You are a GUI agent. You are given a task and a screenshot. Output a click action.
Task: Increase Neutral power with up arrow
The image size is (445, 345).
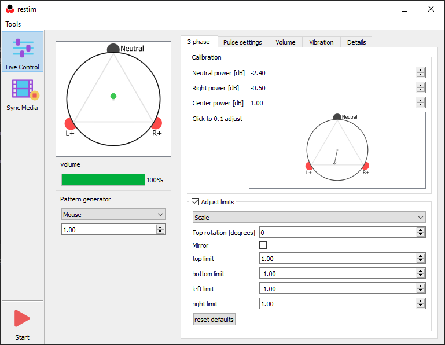pyautogui.click(x=421, y=70)
